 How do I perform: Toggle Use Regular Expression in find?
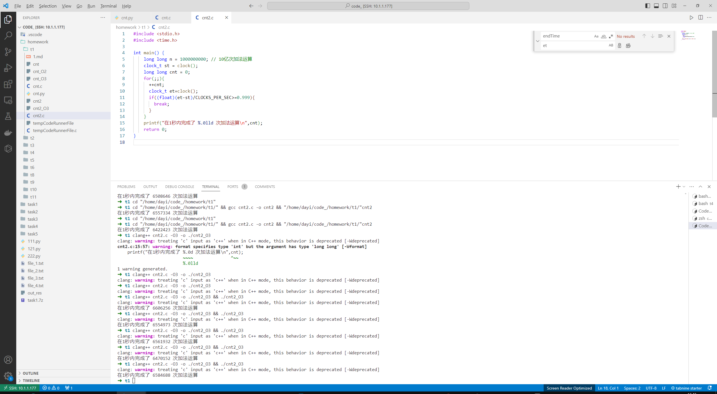(611, 36)
